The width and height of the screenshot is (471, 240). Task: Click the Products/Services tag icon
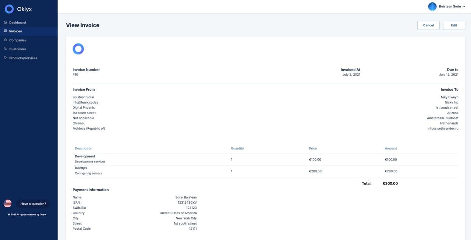(5, 58)
